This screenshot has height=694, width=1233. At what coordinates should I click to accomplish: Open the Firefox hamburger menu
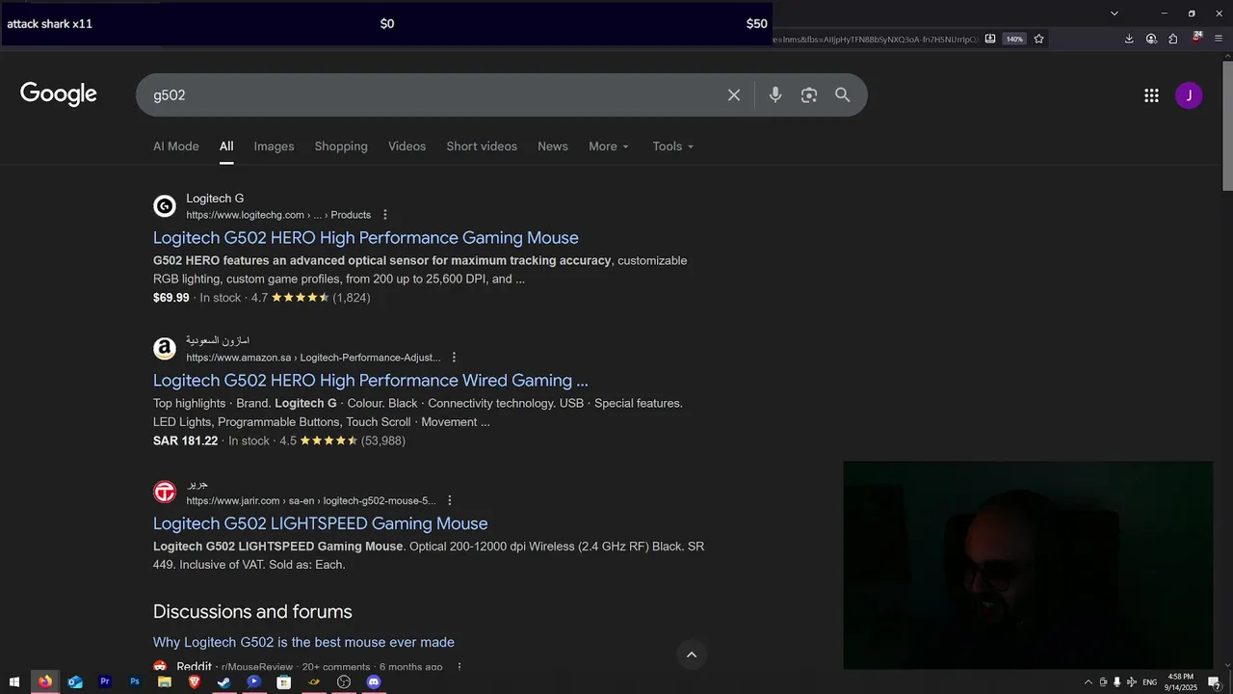tap(1219, 40)
